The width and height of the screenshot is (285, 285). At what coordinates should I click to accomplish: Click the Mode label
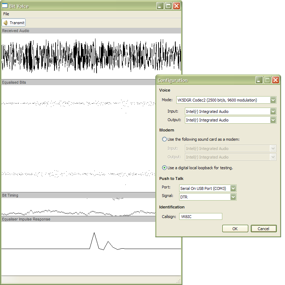(167, 100)
